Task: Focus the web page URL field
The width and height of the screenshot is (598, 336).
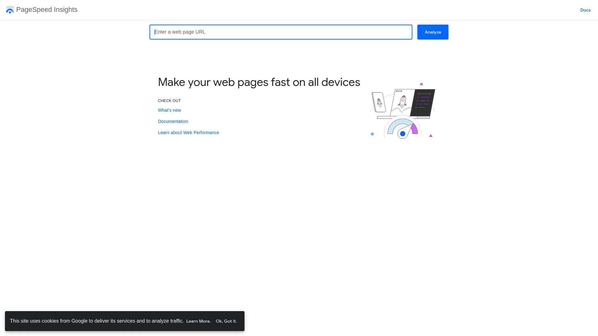Action: [281, 32]
